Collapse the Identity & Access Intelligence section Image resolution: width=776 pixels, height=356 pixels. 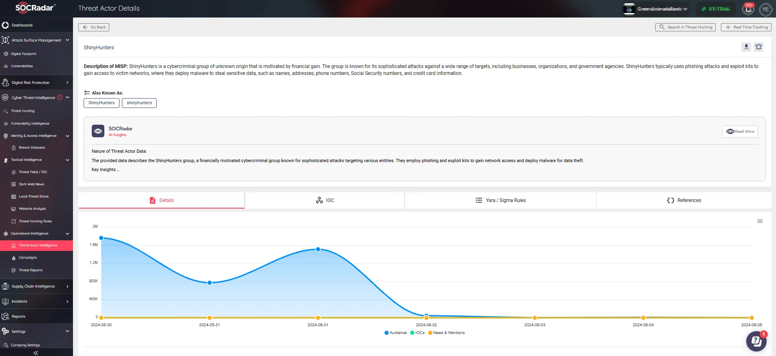coord(68,136)
